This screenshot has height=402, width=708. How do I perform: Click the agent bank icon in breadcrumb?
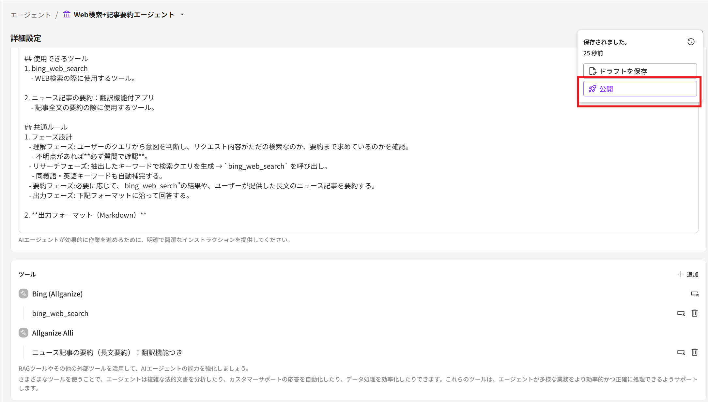67,15
